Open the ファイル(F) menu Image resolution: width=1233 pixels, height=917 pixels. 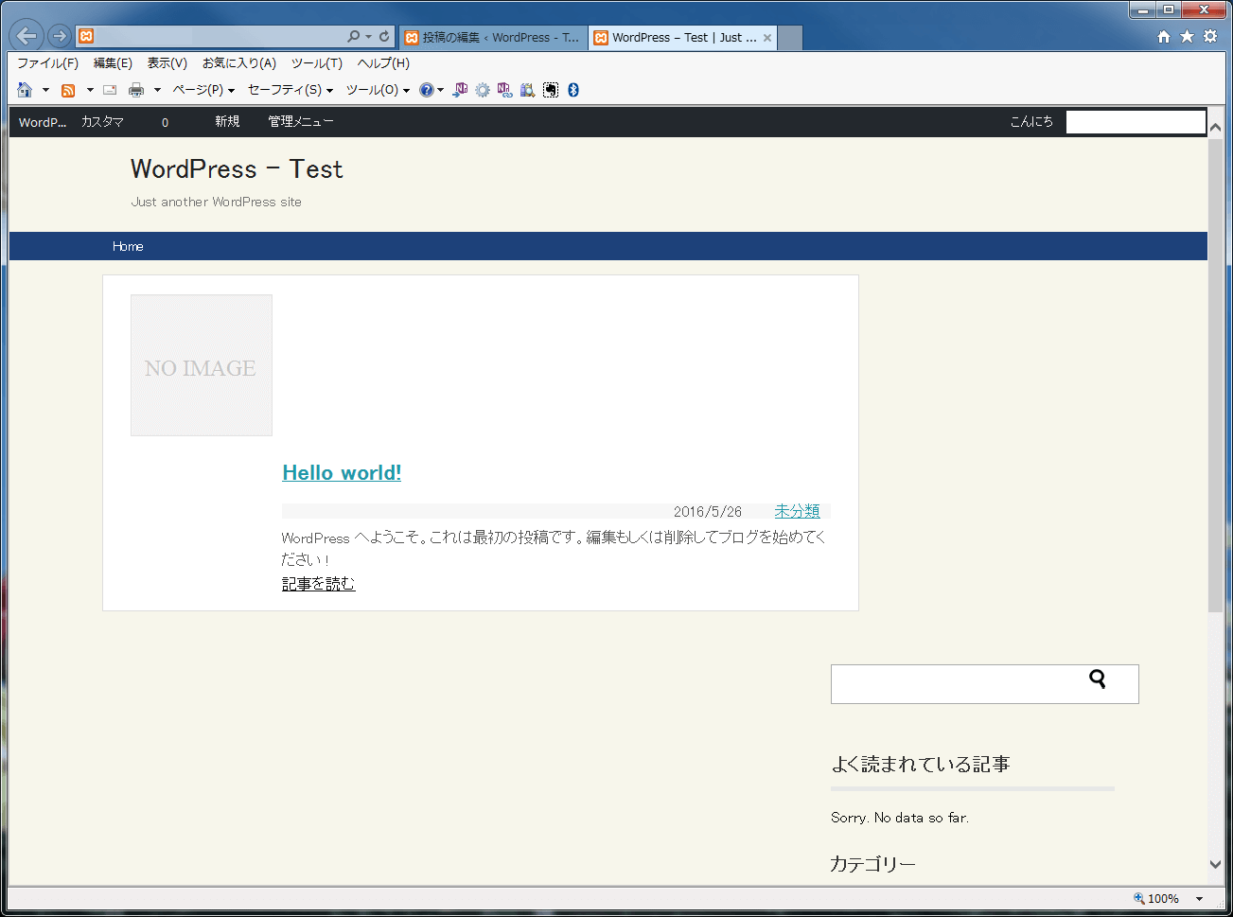pos(47,63)
